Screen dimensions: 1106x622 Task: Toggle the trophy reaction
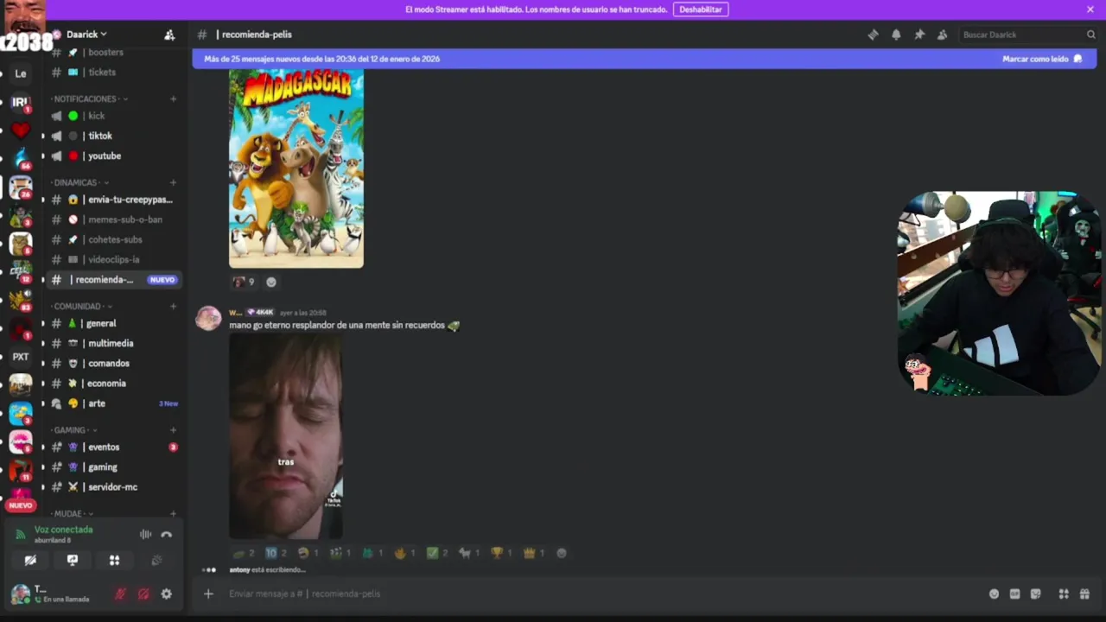(502, 553)
